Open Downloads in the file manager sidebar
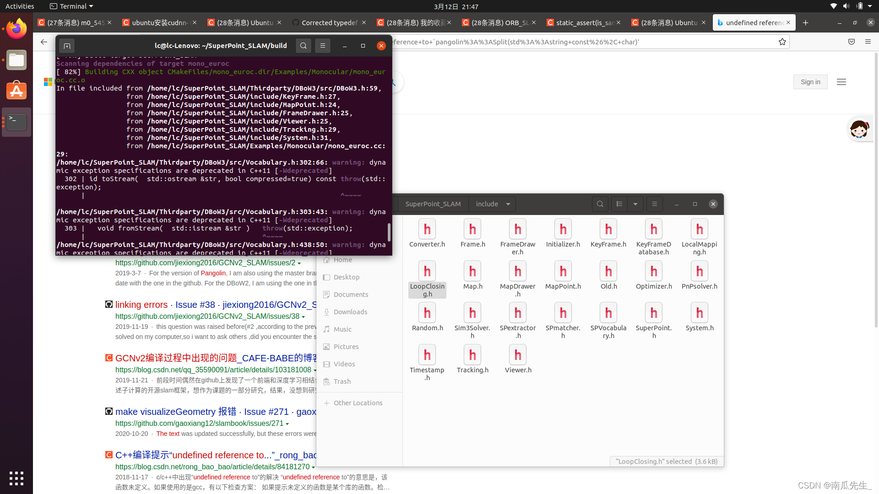879x494 pixels. pos(350,312)
